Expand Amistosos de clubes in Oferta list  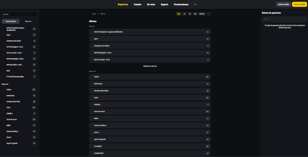[x=150, y=46]
